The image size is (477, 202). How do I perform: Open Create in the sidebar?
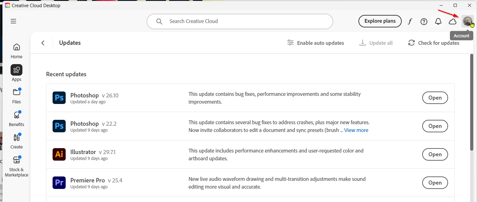pos(16,141)
